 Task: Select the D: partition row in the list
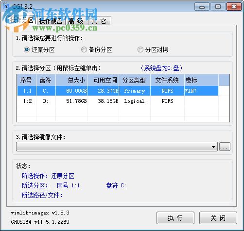coord(118,101)
